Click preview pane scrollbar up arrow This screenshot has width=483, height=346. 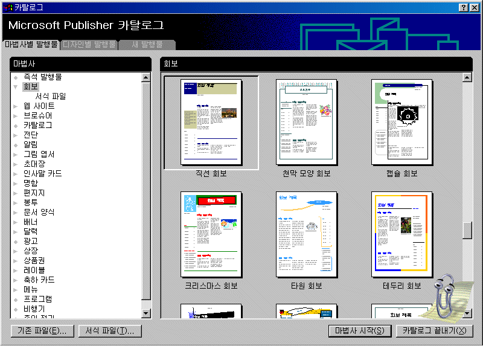point(467,77)
